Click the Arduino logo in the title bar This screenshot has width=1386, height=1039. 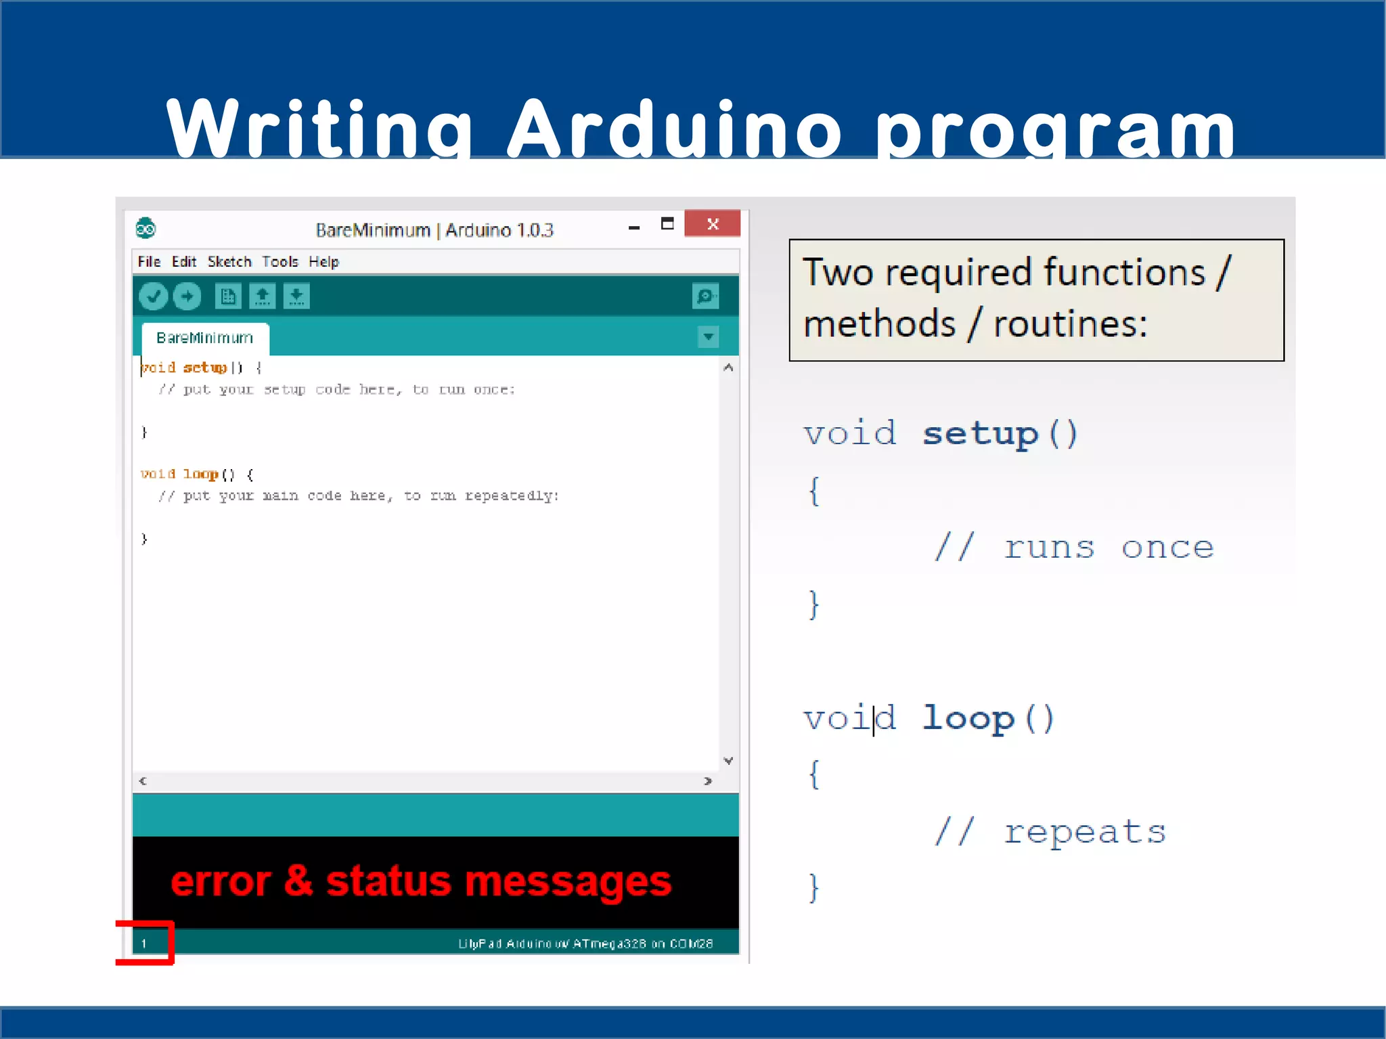pos(146,229)
